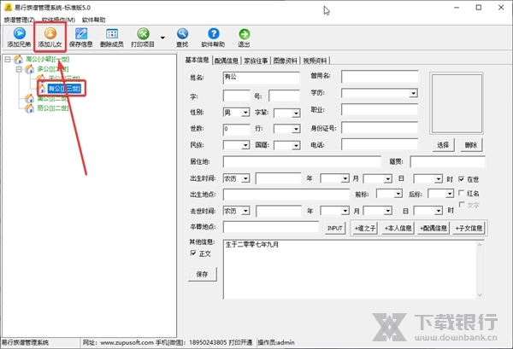
Task: Click the 退出 green arrow icon
Action: point(245,34)
